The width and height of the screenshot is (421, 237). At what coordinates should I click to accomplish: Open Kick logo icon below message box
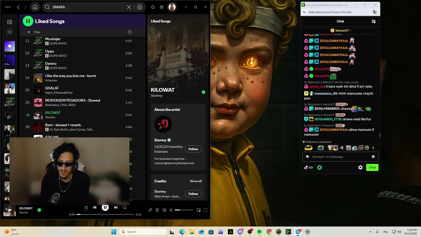pyautogui.click(x=319, y=168)
